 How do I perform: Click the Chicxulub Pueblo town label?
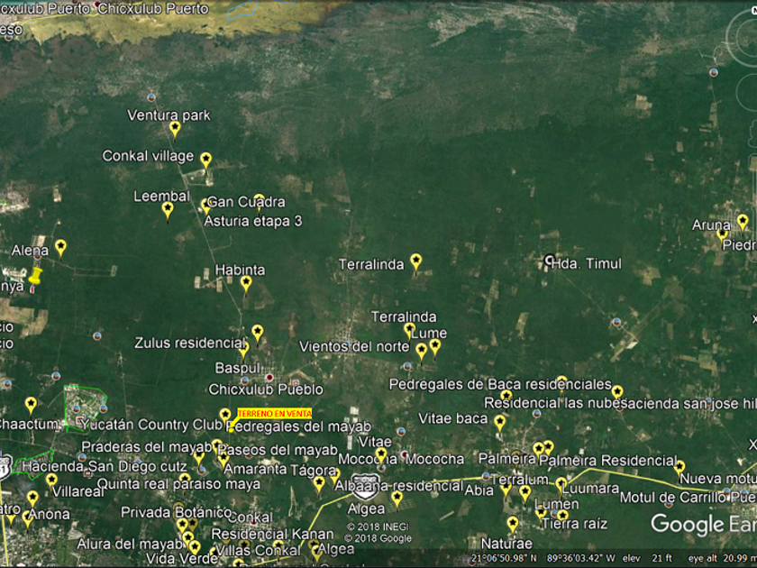pyautogui.click(x=266, y=389)
